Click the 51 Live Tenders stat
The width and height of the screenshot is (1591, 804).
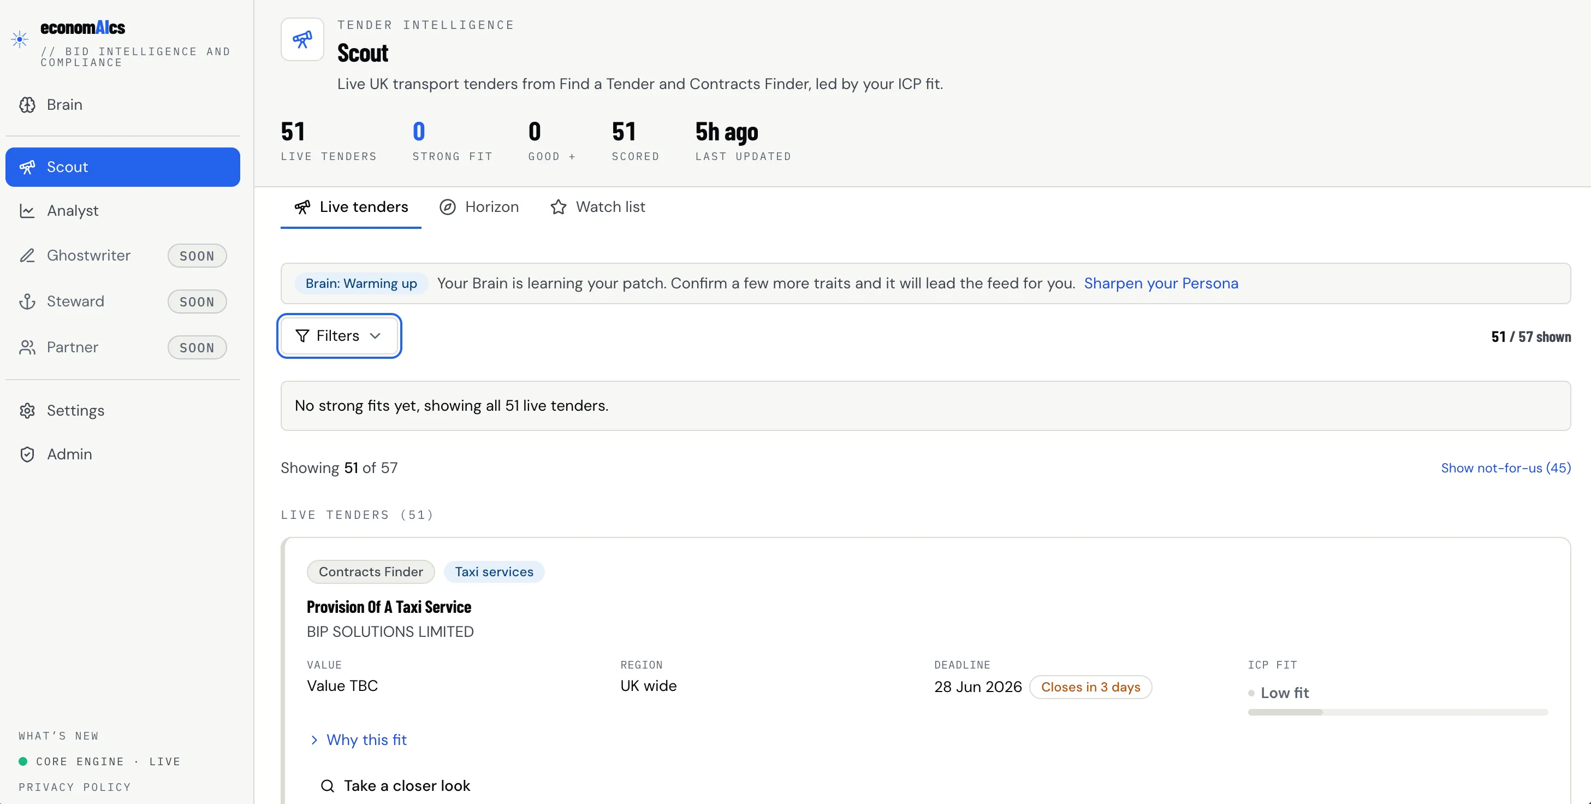point(329,141)
